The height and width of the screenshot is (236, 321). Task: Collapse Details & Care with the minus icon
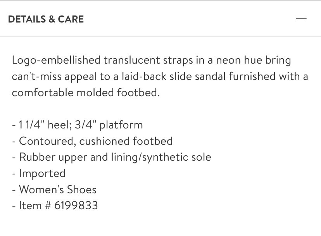[x=301, y=19]
